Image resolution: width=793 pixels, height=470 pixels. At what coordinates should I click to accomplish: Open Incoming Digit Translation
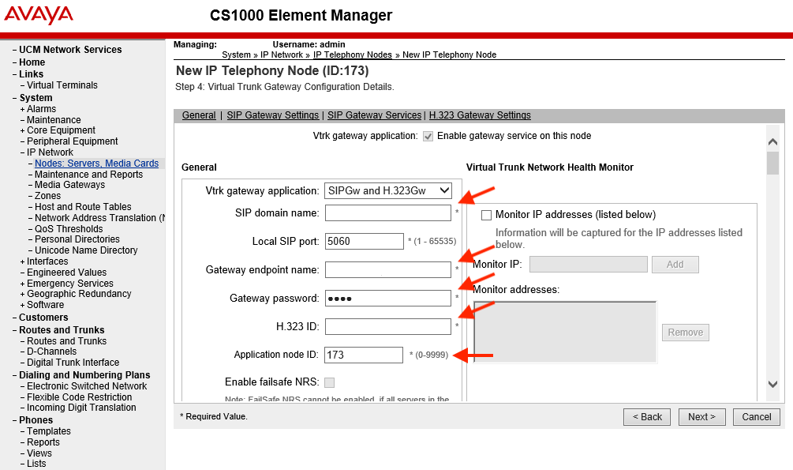(x=81, y=408)
